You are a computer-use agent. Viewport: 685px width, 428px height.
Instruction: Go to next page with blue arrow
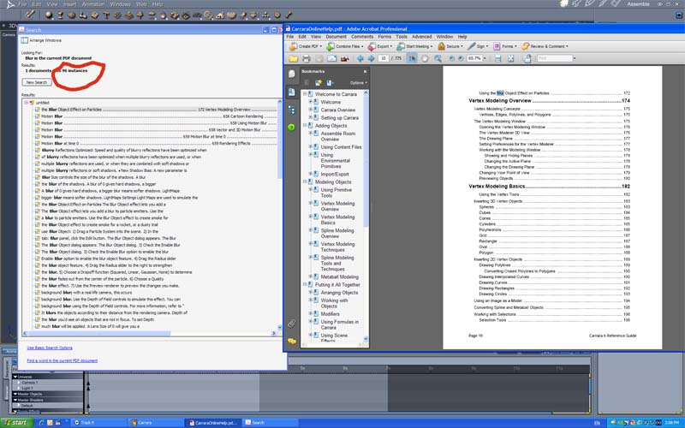[x=372, y=58]
